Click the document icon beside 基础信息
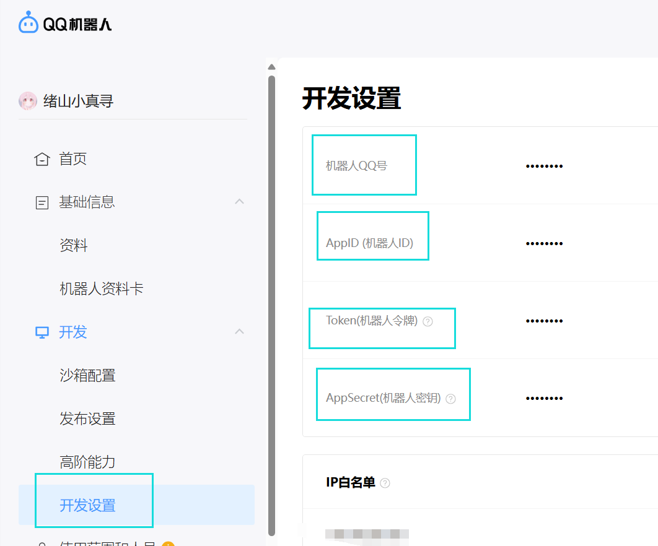The image size is (658, 546). (42, 202)
